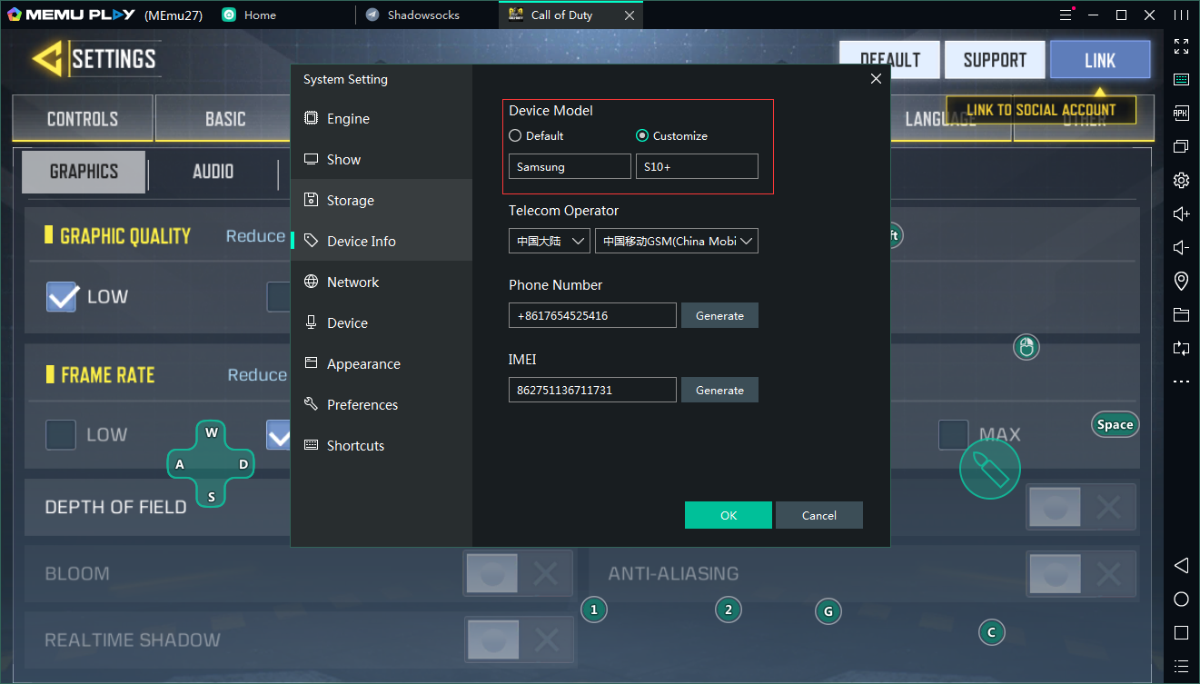
Task: Click the APK install icon
Action: click(1181, 114)
